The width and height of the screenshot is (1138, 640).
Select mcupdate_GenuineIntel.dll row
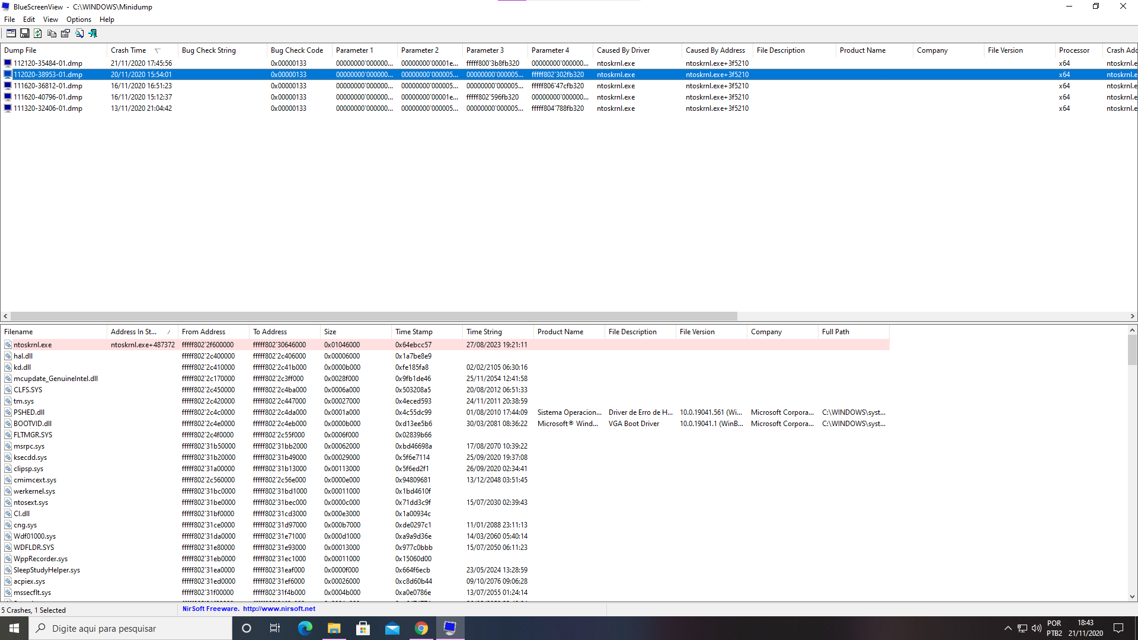point(445,378)
